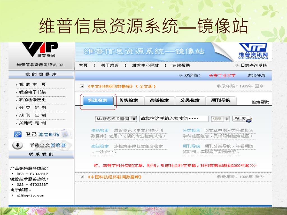Click the blue 期刊导航 description link
This screenshot has height=215, width=287.
(191, 146)
